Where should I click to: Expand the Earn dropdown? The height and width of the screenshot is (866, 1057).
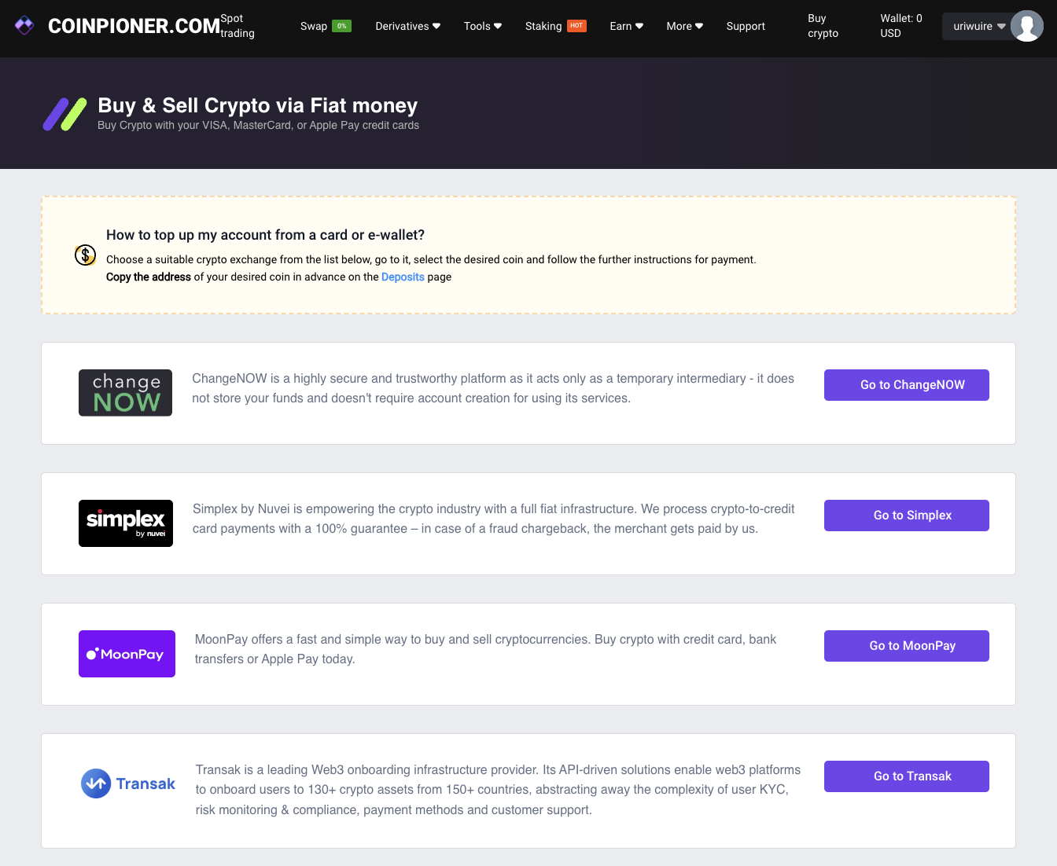coord(626,26)
